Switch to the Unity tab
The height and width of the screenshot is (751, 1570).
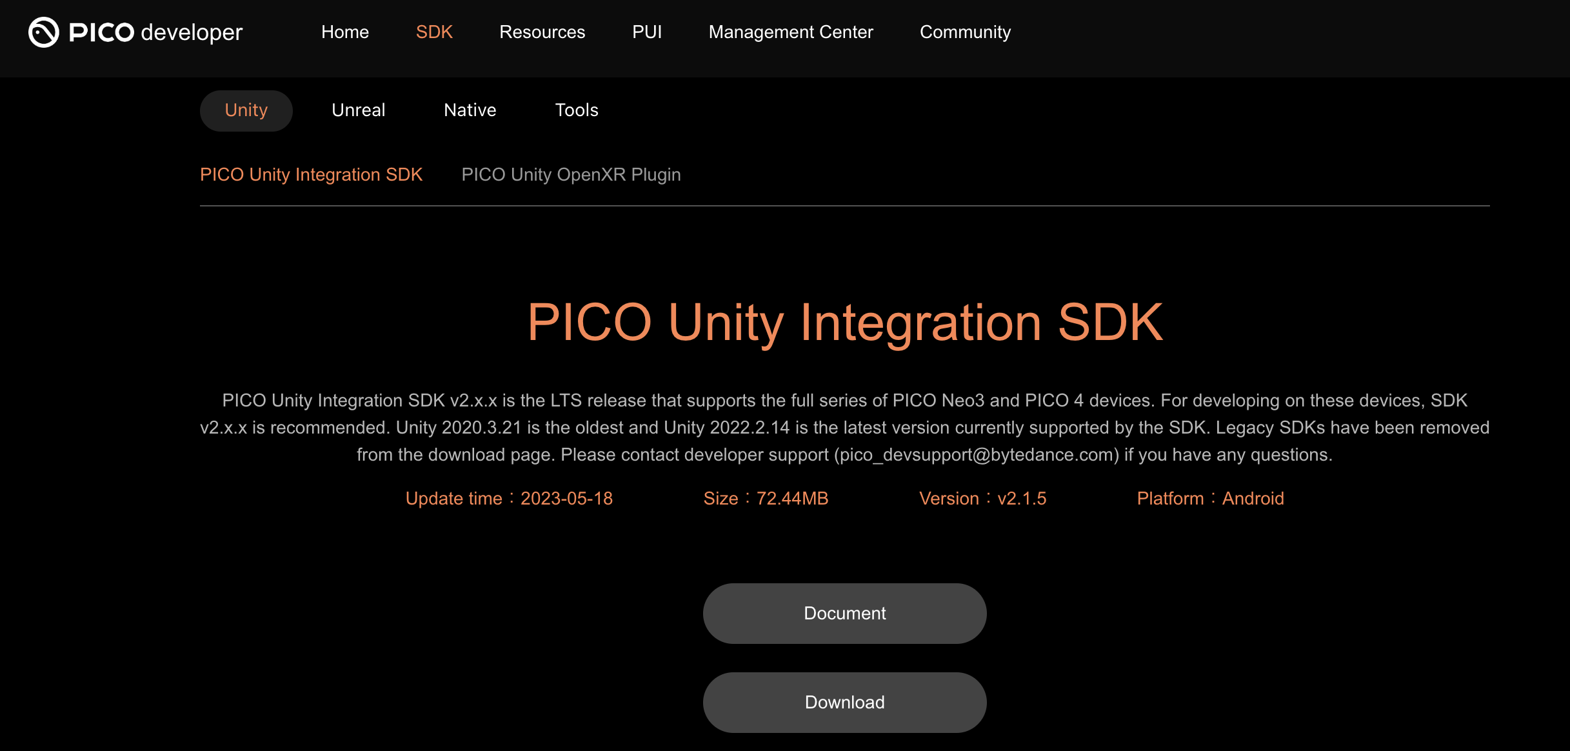click(x=246, y=110)
